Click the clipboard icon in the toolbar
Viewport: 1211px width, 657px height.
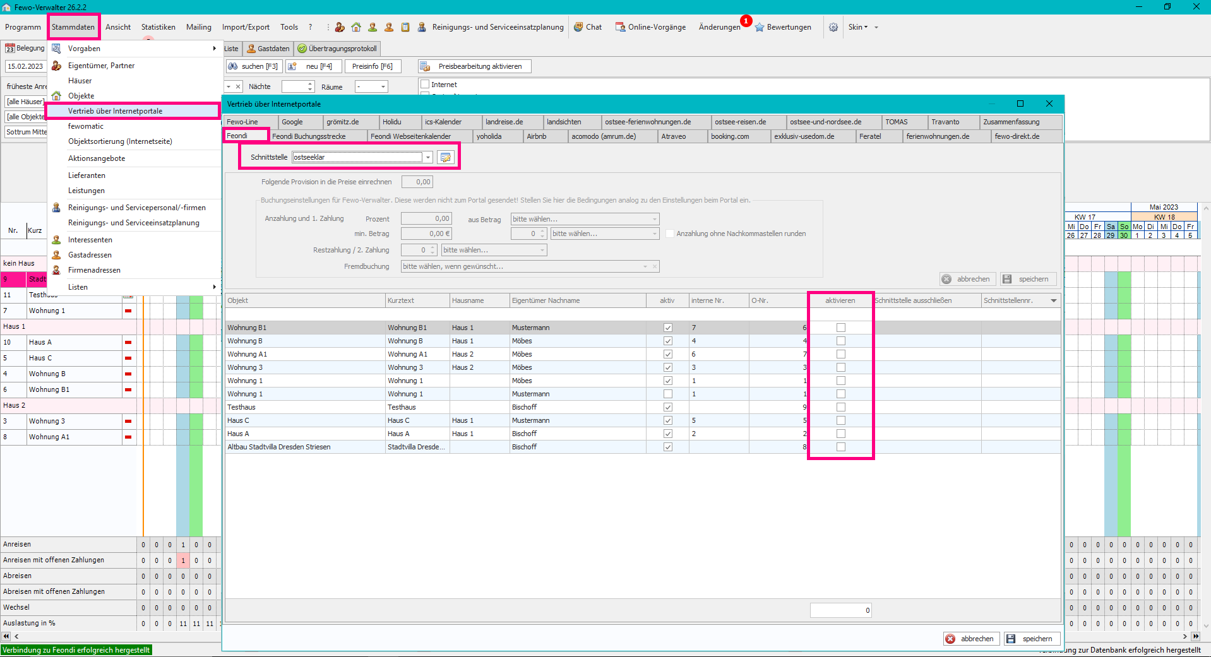coord(405,27)
